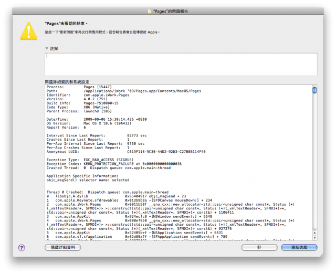Click the Path line with Pages.app
The width and height of the screenshot is (336, 274).
point(124,91)
